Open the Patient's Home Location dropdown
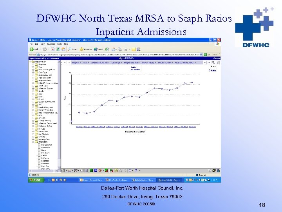 tap(185, 62)
